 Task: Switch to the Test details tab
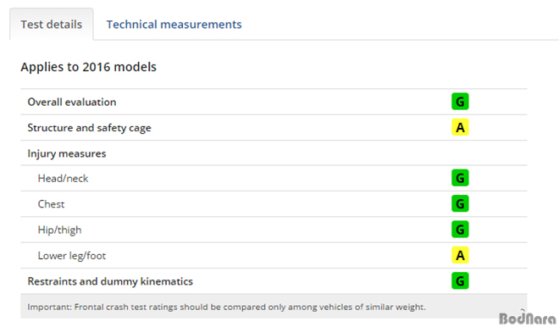(x=52, y=25)
